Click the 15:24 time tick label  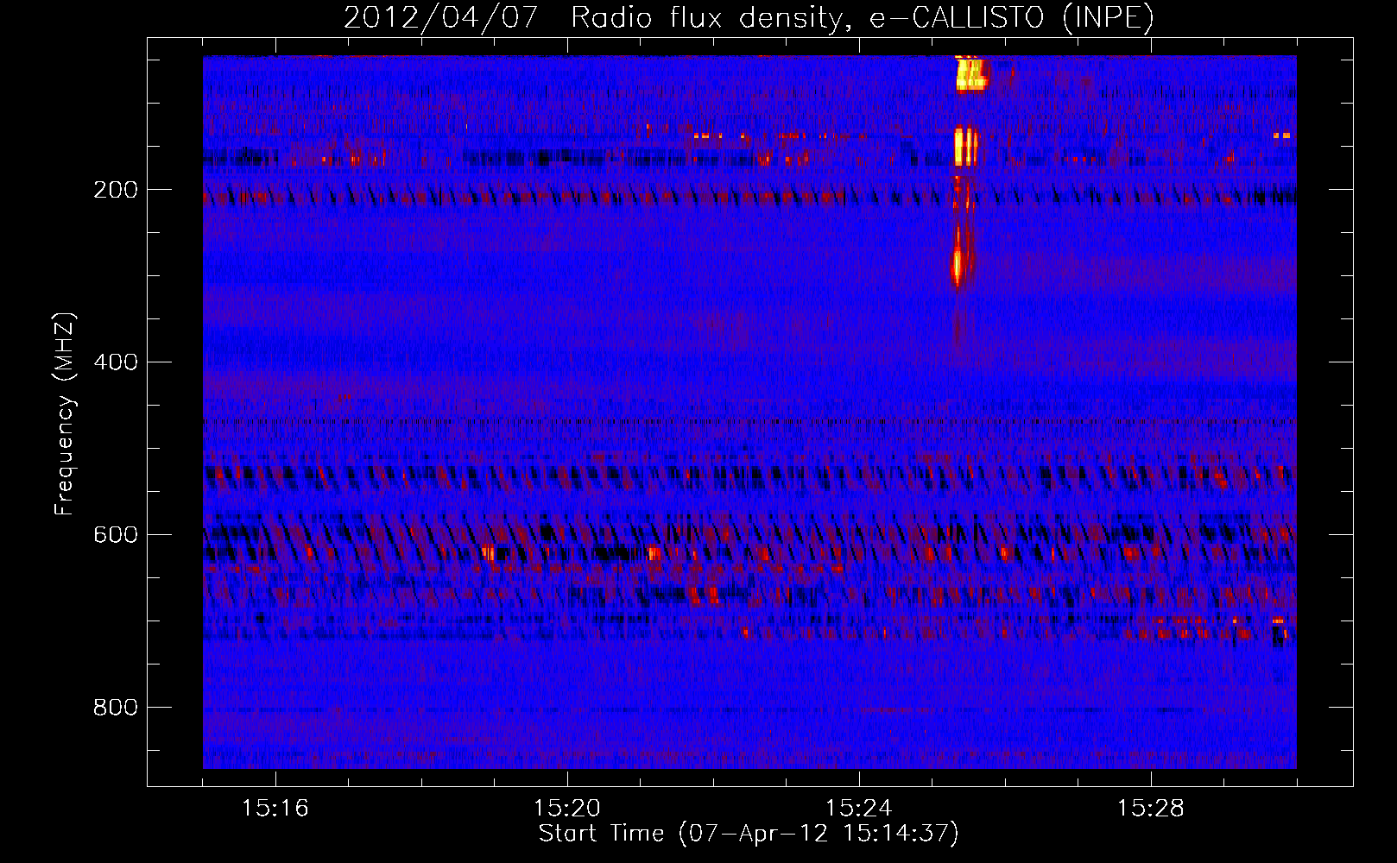click(x=859, y=809)
